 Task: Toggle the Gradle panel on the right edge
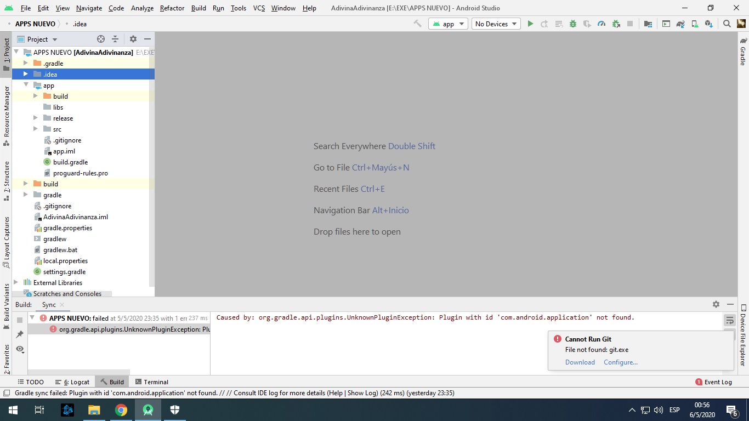743,52
